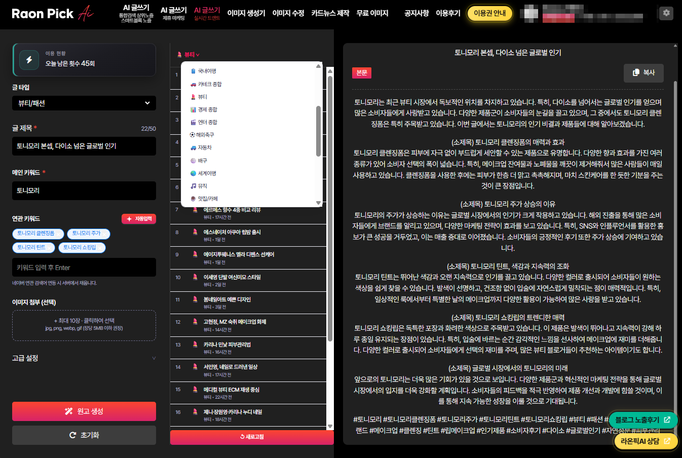This screenshot has width=682, height=458.
Task: Delete the 토니모리 틴트 keyword chip
Action: point(51,248)
